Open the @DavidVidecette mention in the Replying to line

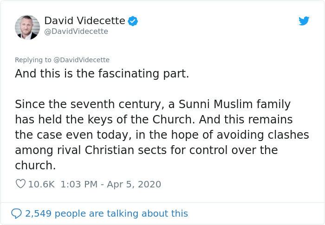click(x=83, y=60)
